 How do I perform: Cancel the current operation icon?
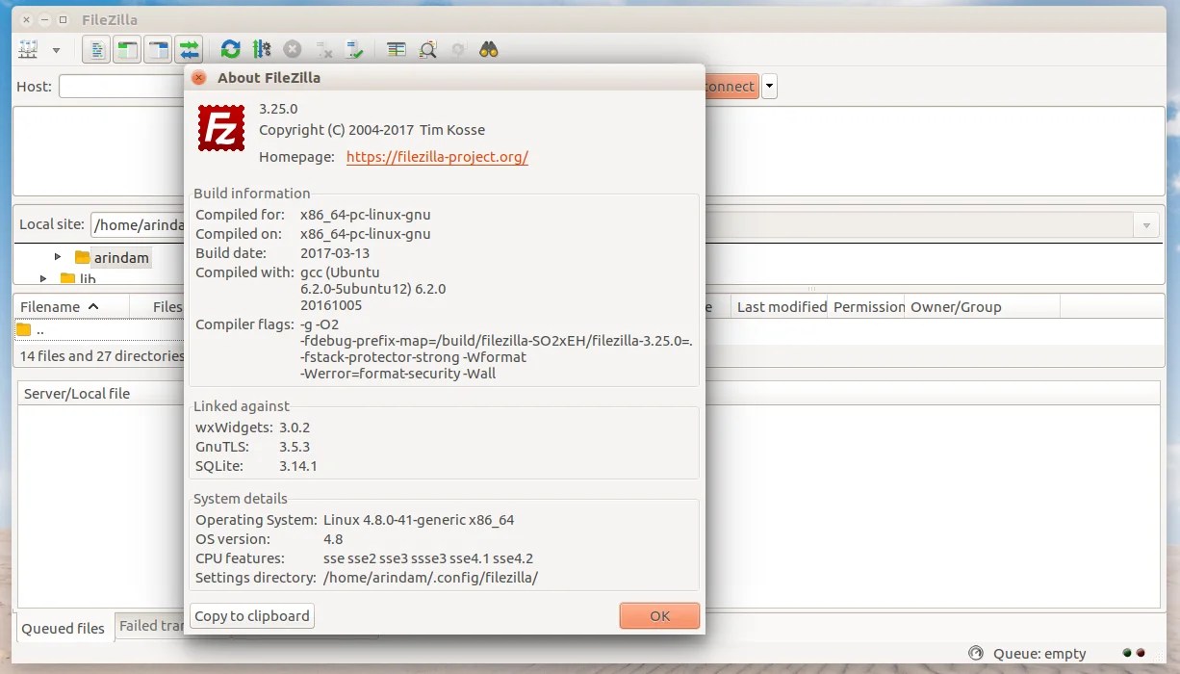293,49
